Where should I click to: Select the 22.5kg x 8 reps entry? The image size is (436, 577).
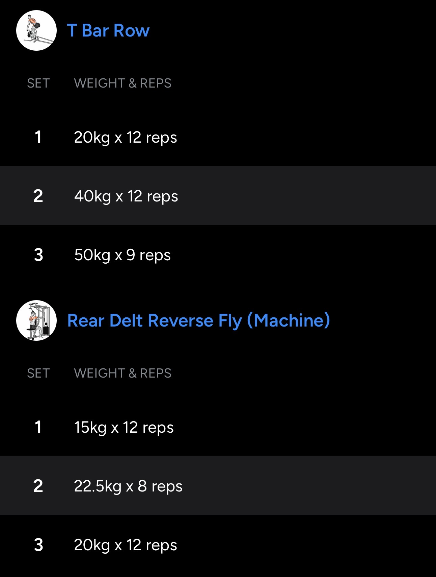128,486
